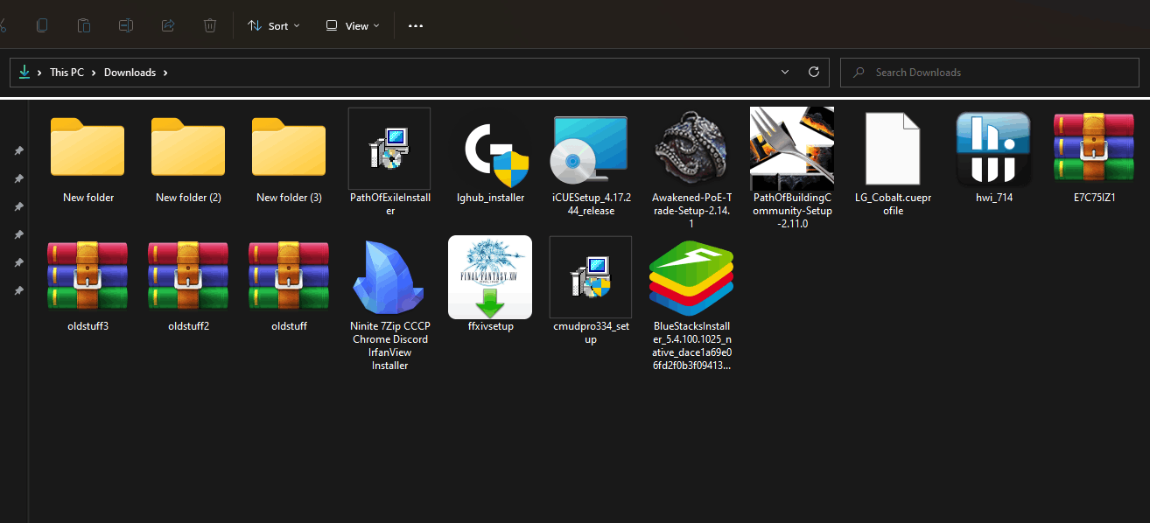The width and height of the screenshot is (1150, 523).
Task: Select the hwi_714 icon
Action: coord(993,149)
